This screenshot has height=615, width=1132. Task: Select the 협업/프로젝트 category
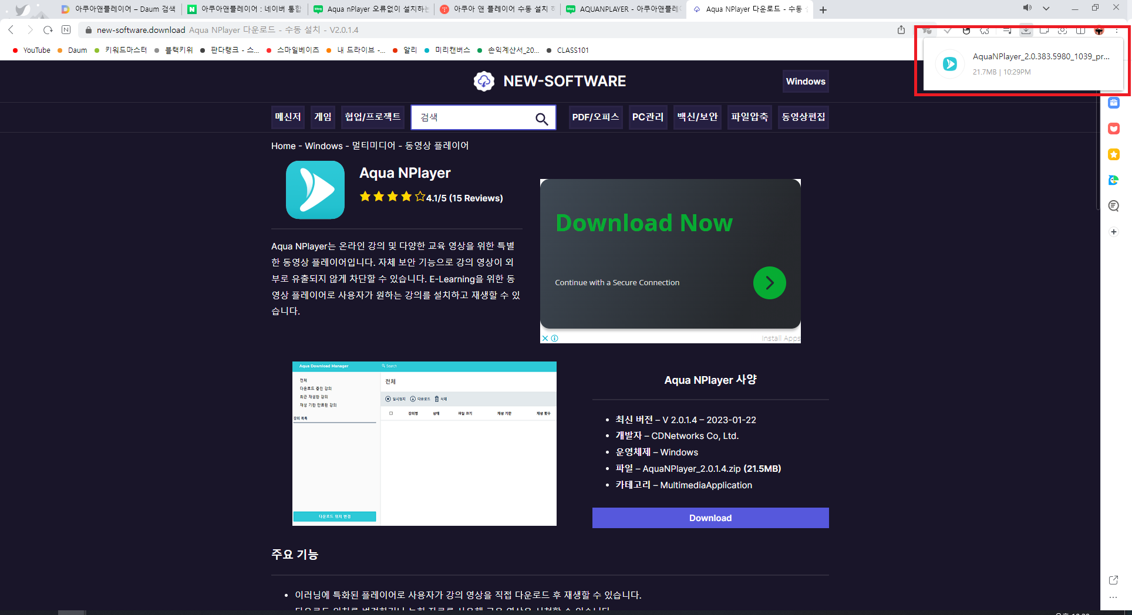[373, 117]
